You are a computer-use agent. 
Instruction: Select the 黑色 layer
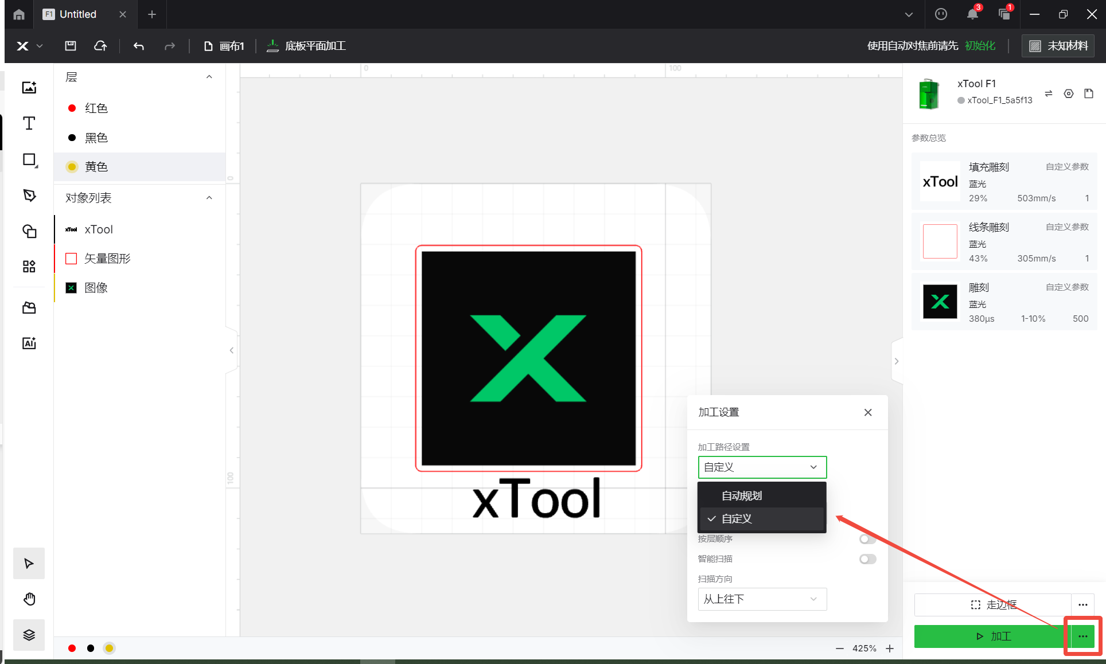(x=140, y=138)
